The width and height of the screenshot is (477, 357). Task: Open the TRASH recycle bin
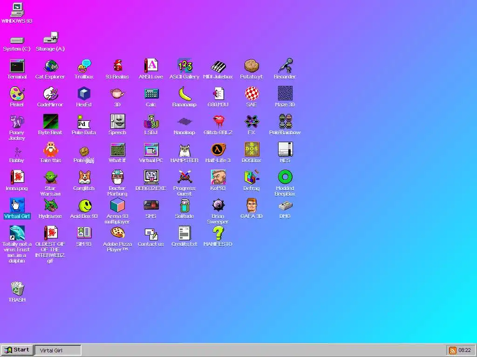(17, 289)
